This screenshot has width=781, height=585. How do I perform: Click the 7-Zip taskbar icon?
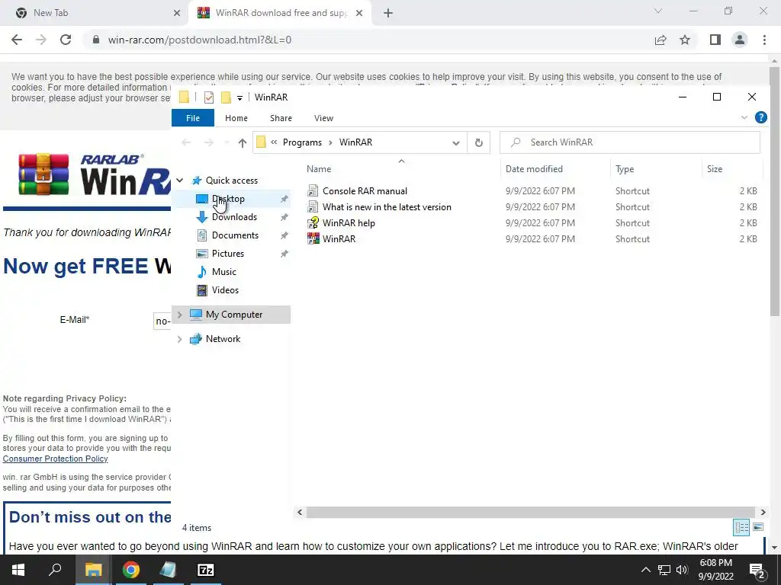pyautogui.click(x=206, y=570)
